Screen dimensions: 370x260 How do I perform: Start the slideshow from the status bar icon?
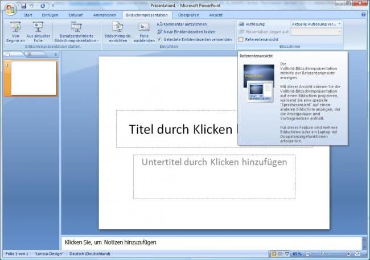pos(287,254)
